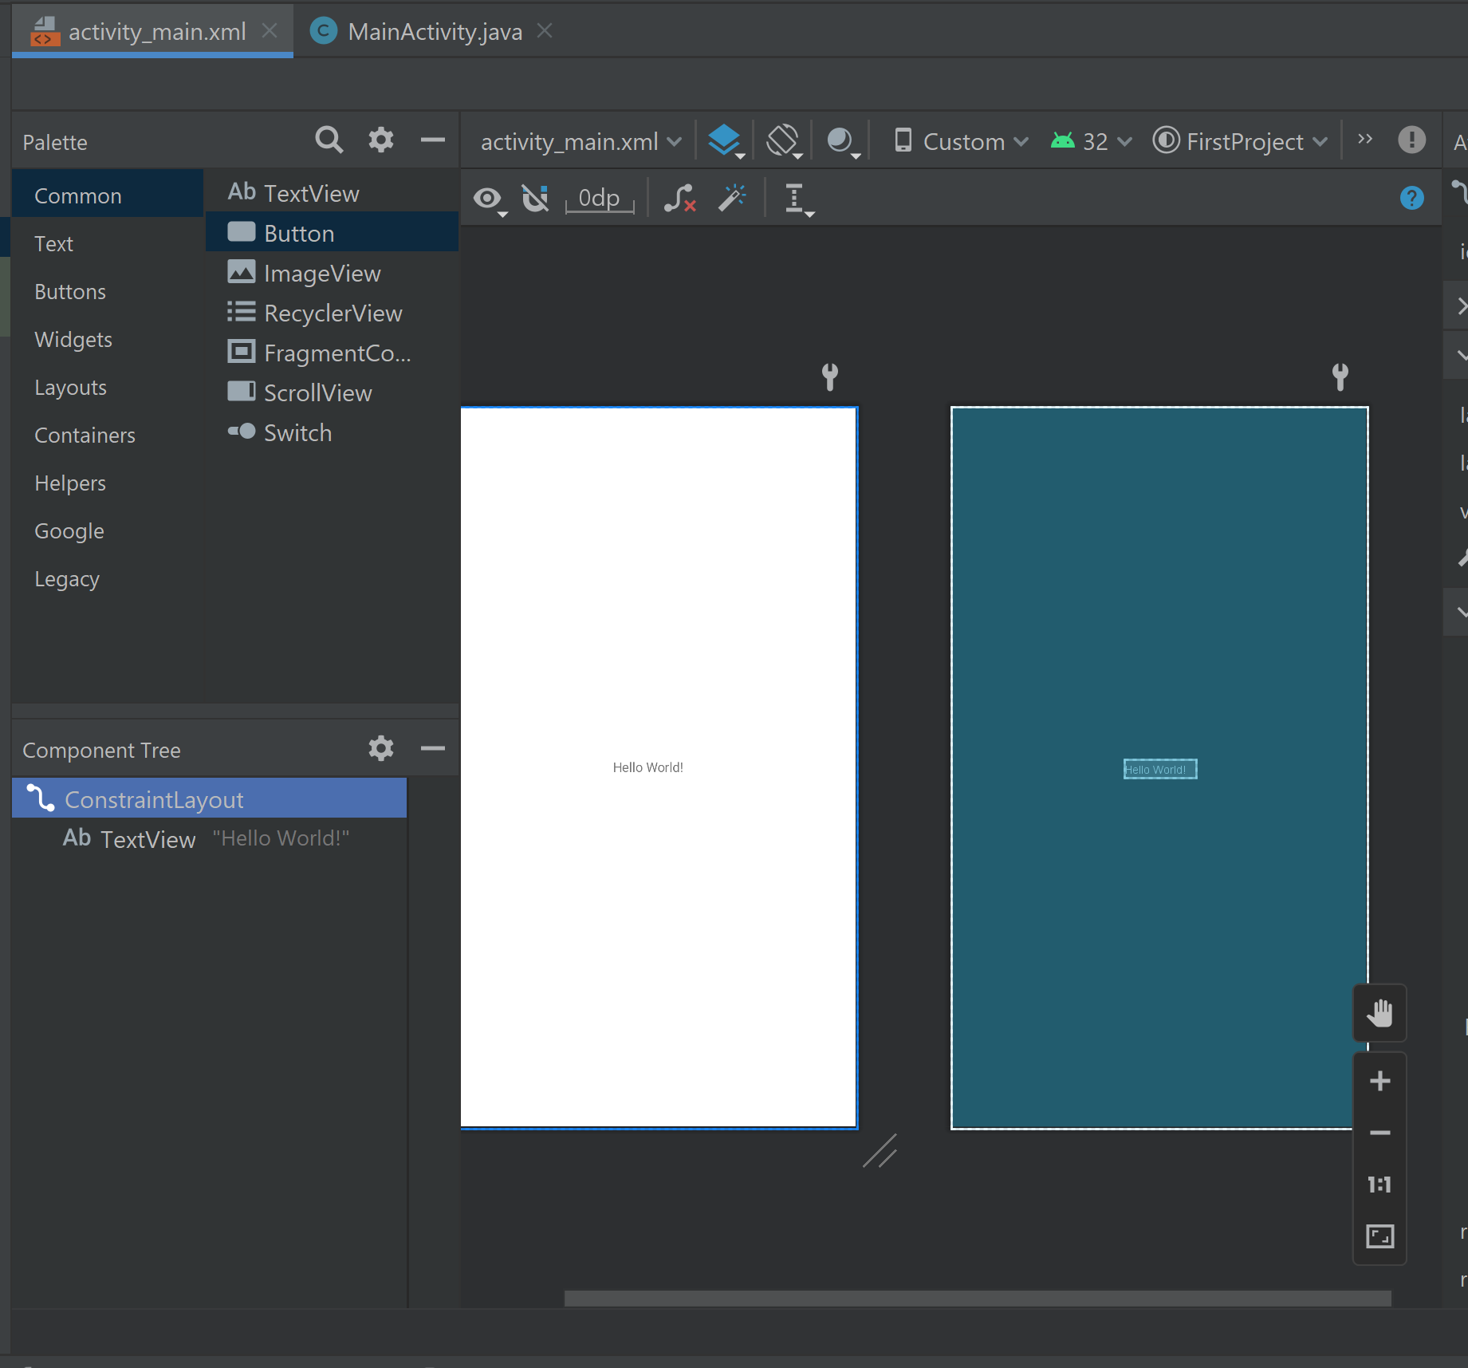
Task: Select ConstraintLayout in Component Tree
Action: [x=209, y=798]
